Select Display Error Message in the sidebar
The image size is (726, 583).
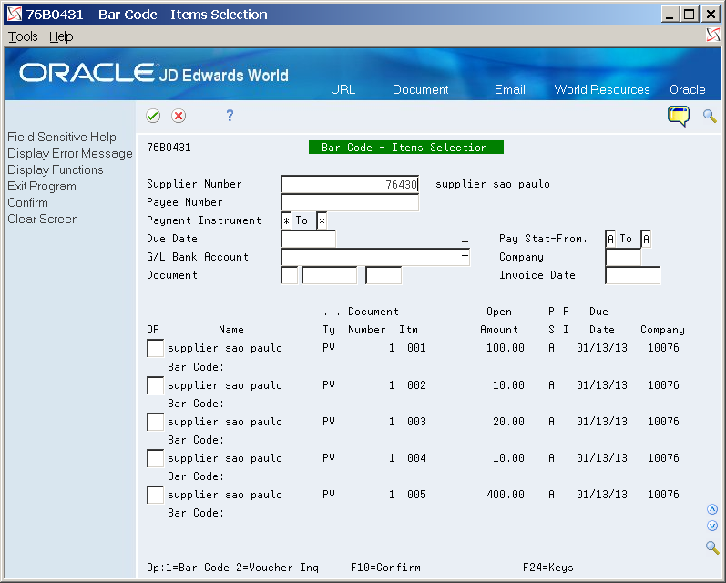click(x=70, y=153)
